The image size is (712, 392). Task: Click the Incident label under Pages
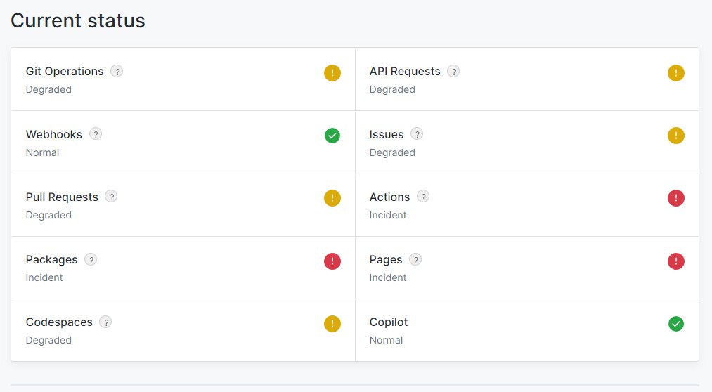coord(388,277)
